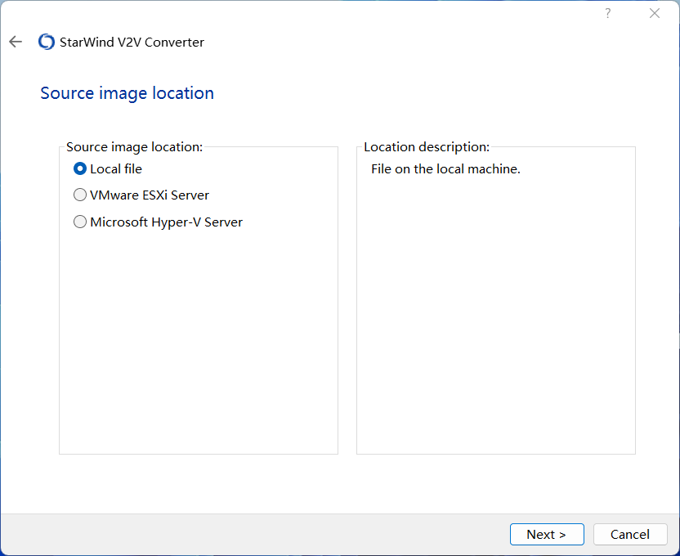Click the StarWind circular logo icon
The height and width of the screenshot is (556, 680).
coord(47,42)
